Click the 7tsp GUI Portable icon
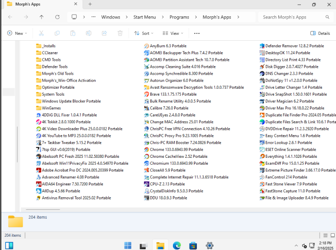Image resolution: width=336 pixels, height=250 pixels. (x=39, y=150)
